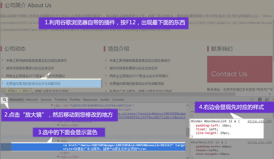Image resolution: width=274 pixels, height=159 pixels.
Task: Expand the first collapsed li node under boxNewsList
Action: pos(58,125)
